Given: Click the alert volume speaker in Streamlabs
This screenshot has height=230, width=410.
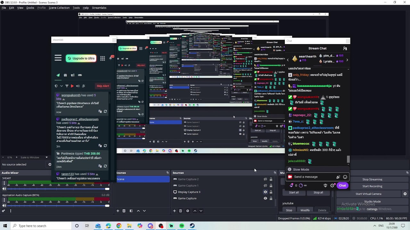Looking at the screenshot, I should [78, 86].
